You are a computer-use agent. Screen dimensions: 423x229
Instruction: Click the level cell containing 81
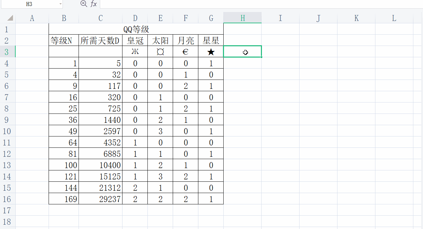point(64,154)
